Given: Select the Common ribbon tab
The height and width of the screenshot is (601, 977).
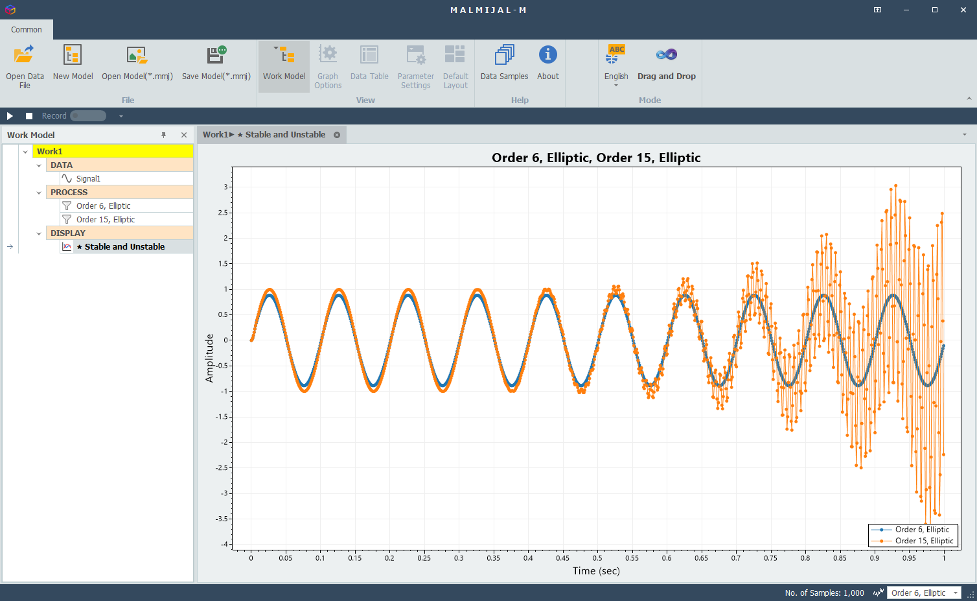Looking at the screenshot, I should coord(27,29).
